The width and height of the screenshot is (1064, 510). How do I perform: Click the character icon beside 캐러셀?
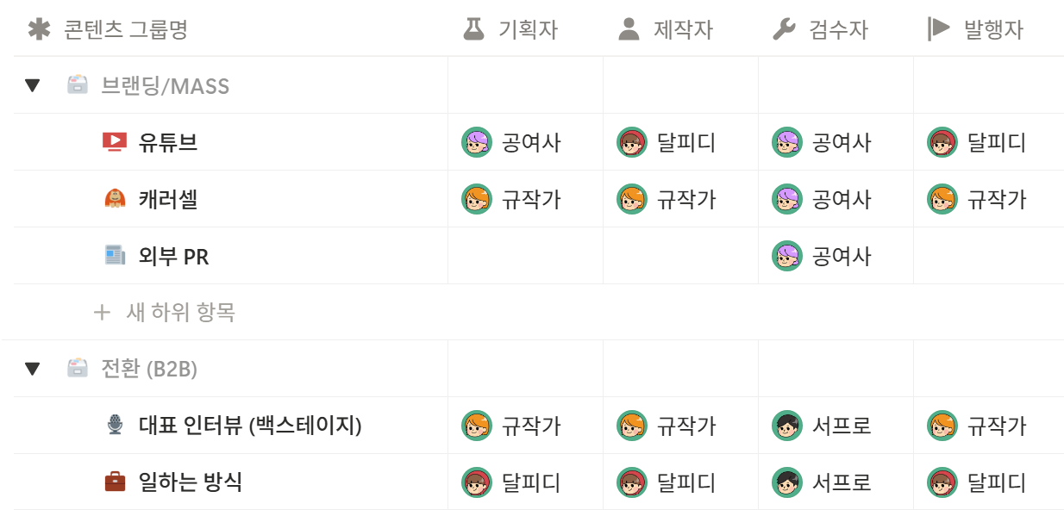point(115,199)
